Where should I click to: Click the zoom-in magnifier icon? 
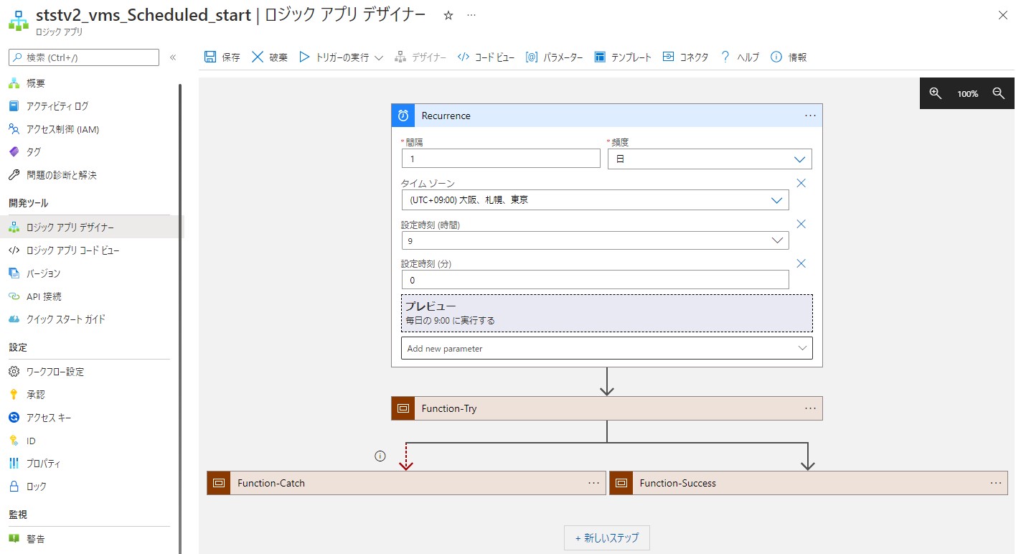[x=934, y=93]
